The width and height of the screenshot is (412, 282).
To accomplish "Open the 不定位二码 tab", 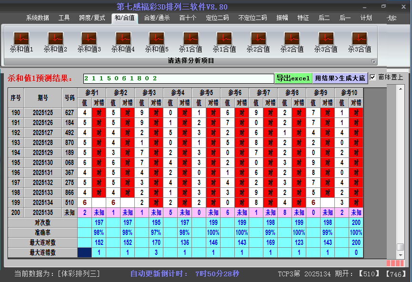I will click(252, 18).
